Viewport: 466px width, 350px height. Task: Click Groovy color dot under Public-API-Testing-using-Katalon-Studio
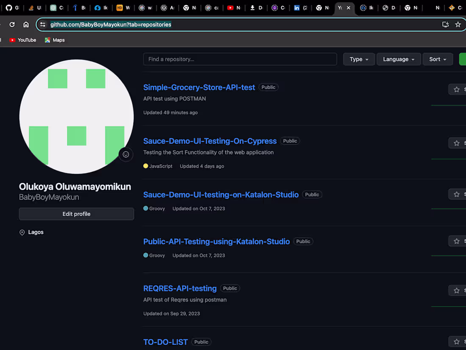(x=146, y=255)
